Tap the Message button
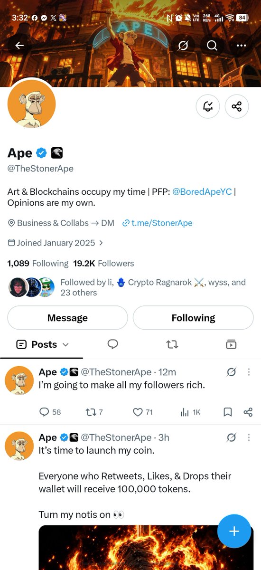The height and width of the screenshot is (570, 261). 67,318
